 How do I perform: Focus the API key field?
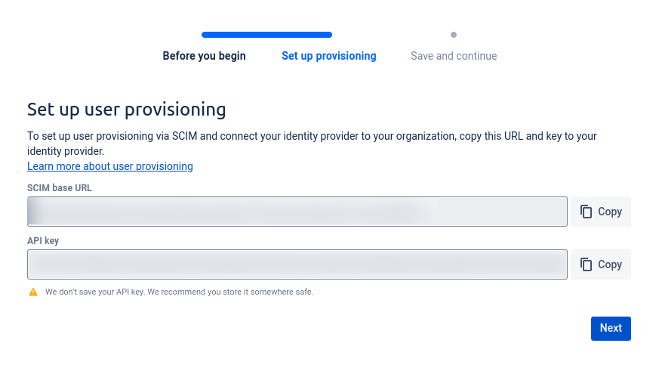pyautogui.click(x=297, y=264)
